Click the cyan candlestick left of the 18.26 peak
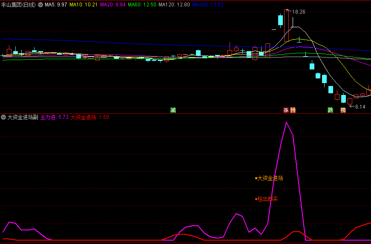 pyautogui.click(x=280, y=20)
